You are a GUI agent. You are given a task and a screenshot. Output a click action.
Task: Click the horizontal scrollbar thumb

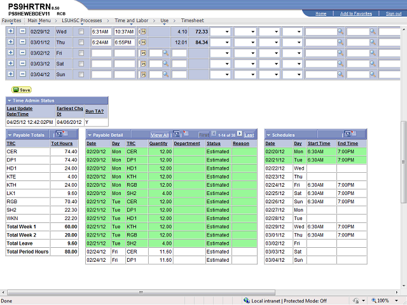click(x=141, y=292)
